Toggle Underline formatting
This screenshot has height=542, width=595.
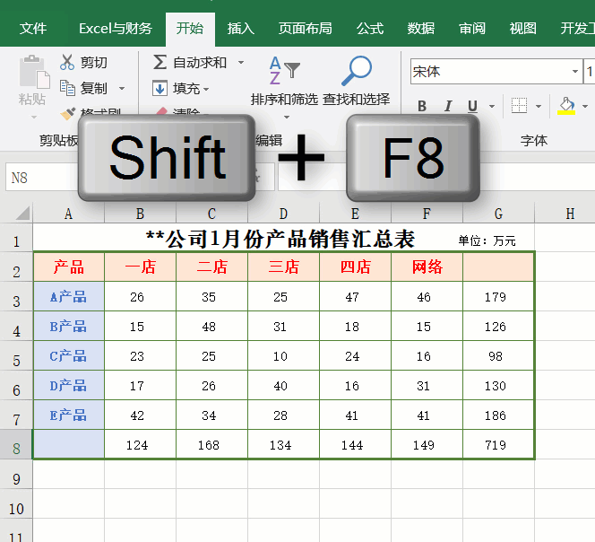click(472, 107)
